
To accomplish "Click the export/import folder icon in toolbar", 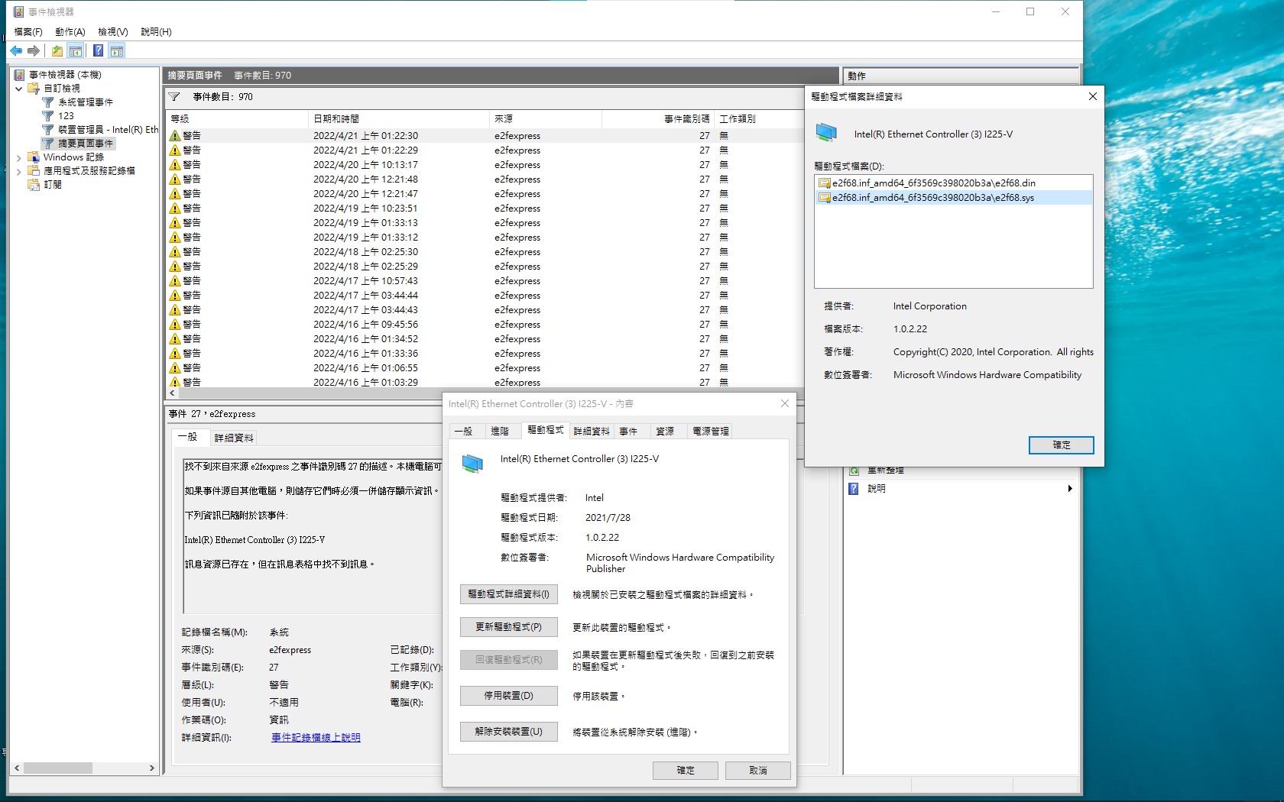I will tap(57, 50).
